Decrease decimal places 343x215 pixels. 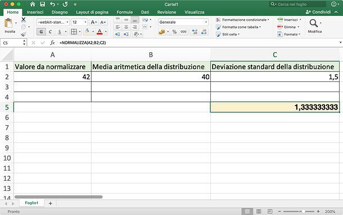point(204,32)
